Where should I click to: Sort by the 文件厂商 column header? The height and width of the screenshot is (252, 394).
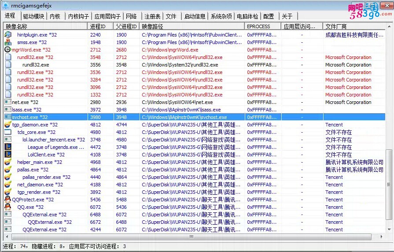coord(354,26)
